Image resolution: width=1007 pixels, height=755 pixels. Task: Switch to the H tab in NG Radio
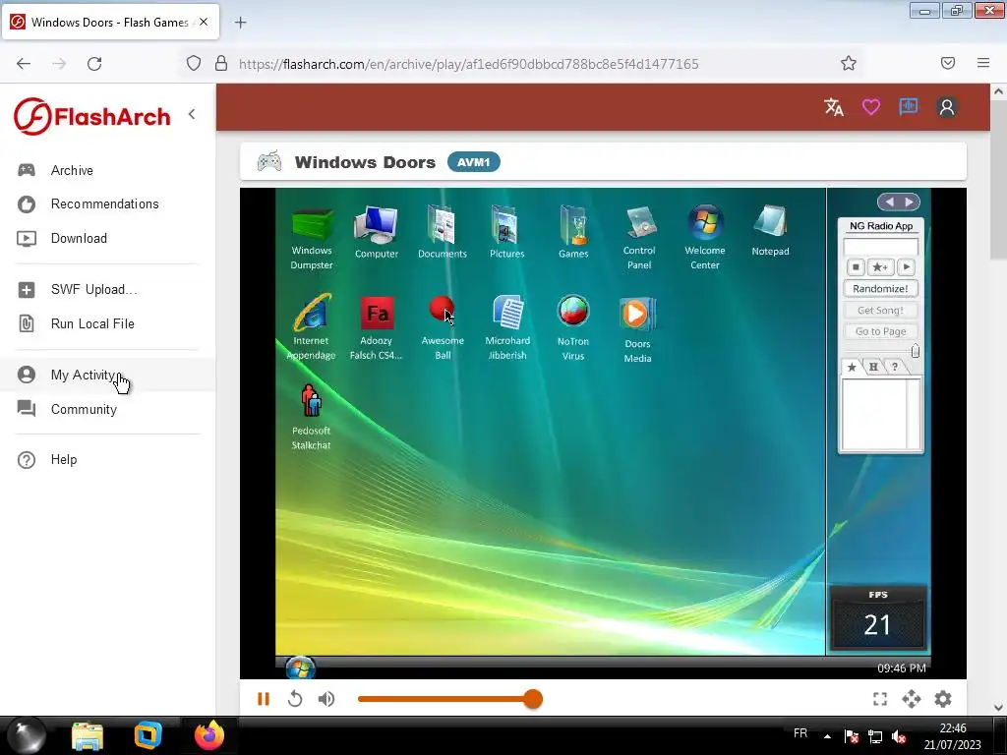[x=873, y=368]
